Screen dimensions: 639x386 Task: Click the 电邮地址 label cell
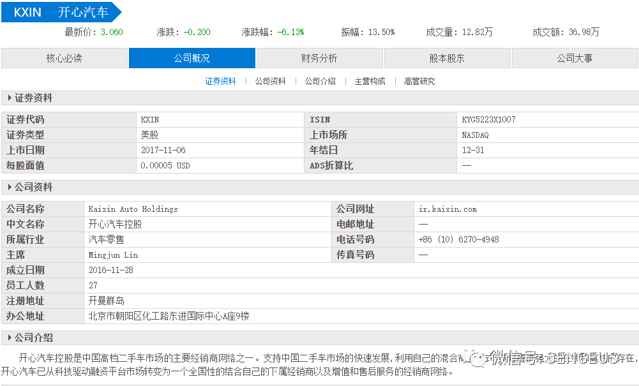[x=373, y=225]
